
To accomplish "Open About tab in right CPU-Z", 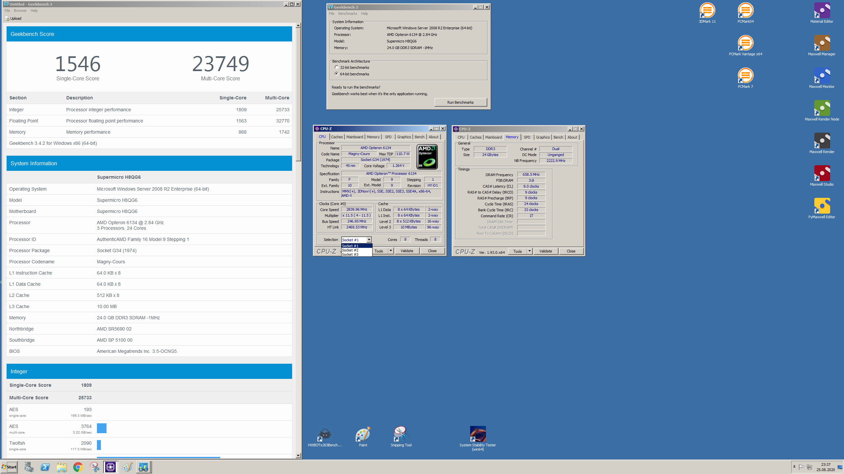I will pos(572,137).
